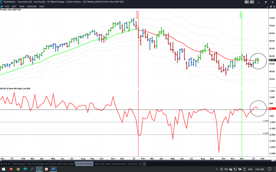Click the volume speaker icon in system tray
The width and height of the screenshot is (276, 172).
pos(226,169)
